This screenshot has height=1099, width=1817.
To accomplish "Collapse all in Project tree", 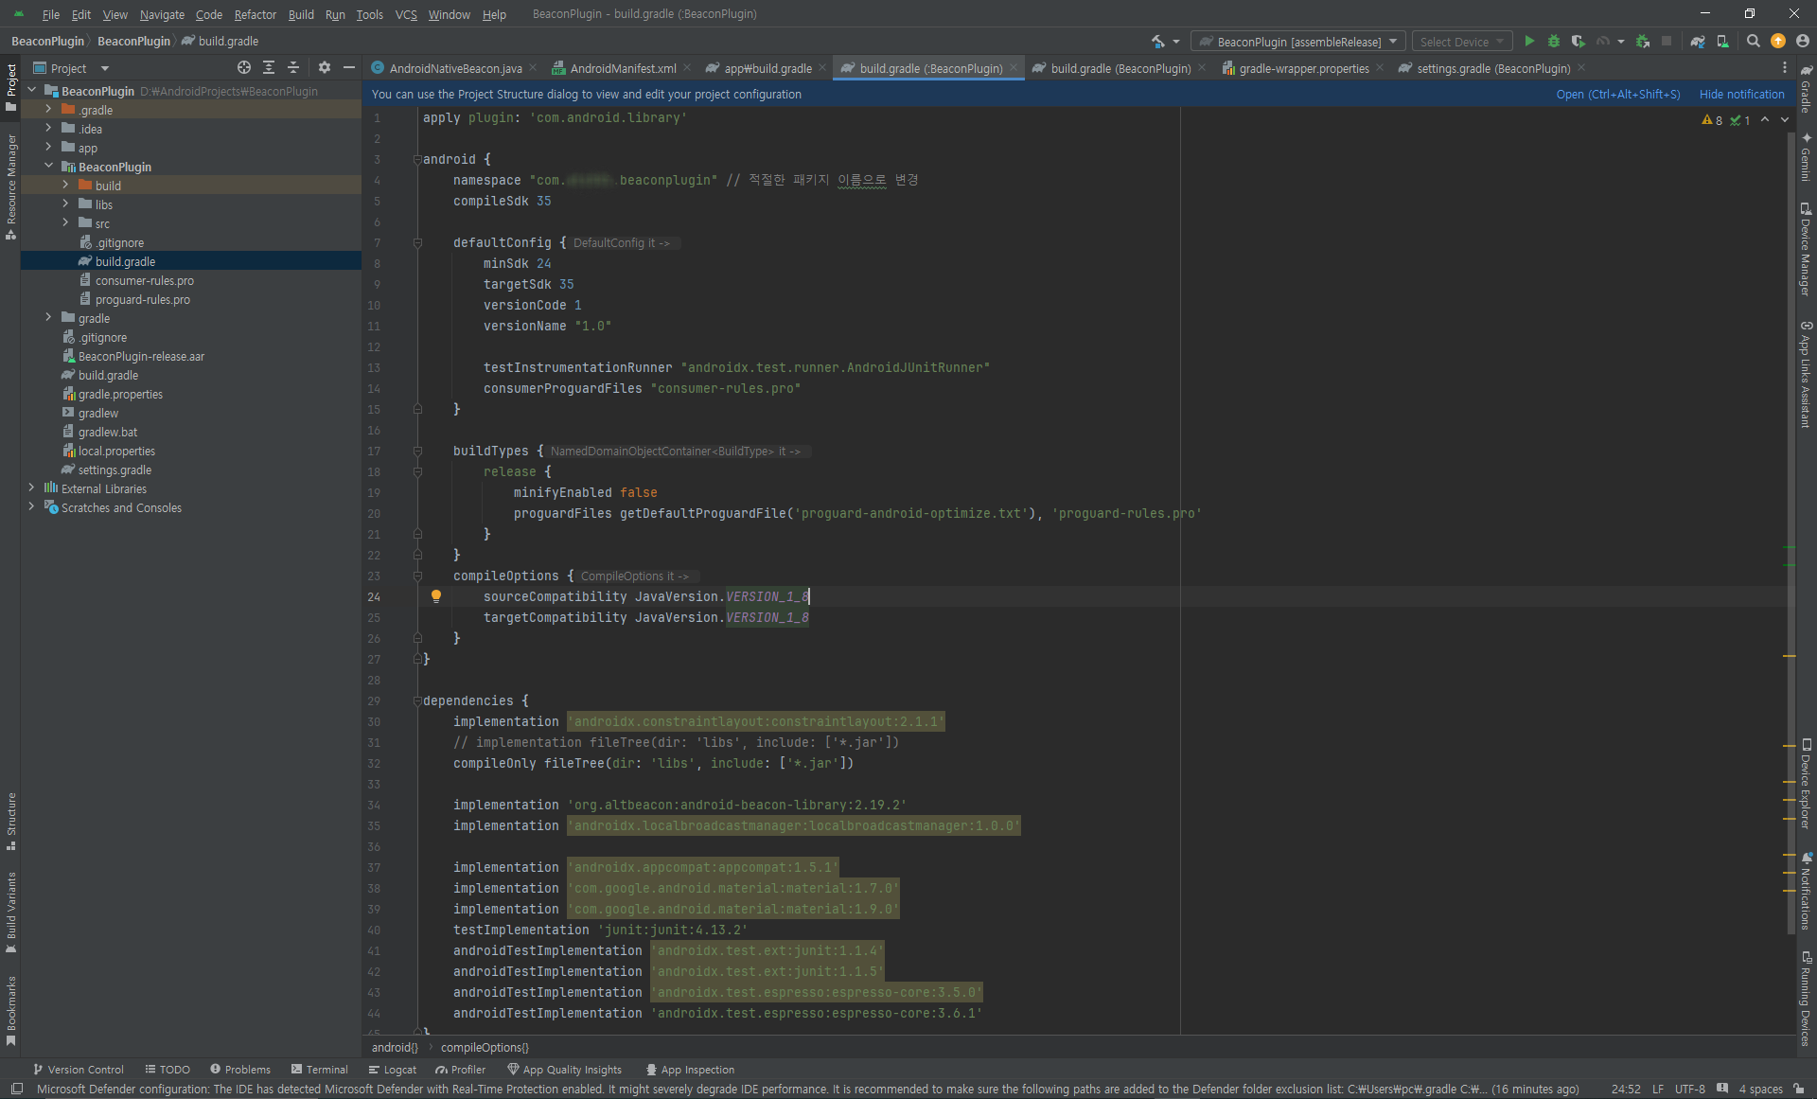I will click(x=293, y=67).
